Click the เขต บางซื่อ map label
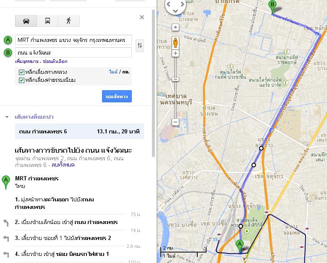Screen dimensions: 327x263 click(x=214, y=224)
